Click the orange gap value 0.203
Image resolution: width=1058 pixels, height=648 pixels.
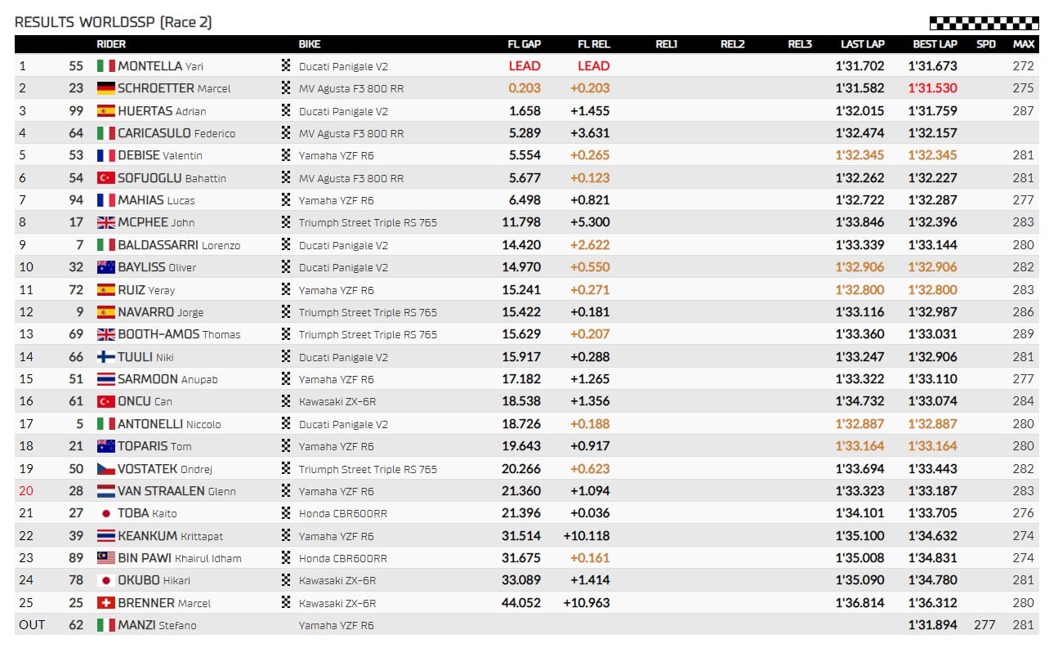click(525, 88)
